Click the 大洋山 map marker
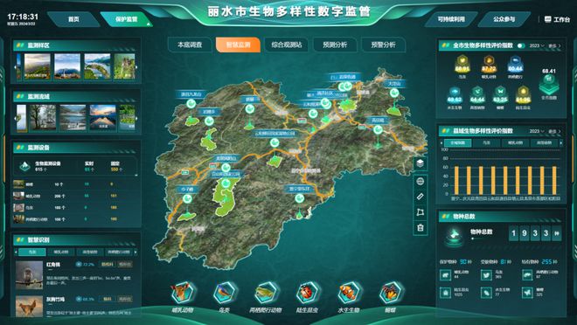This screenshot has width=577, height=325. click(x=394, y=93)
